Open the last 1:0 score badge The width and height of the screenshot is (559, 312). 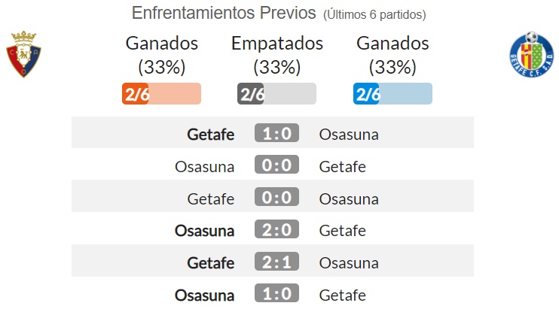[276, 293]
